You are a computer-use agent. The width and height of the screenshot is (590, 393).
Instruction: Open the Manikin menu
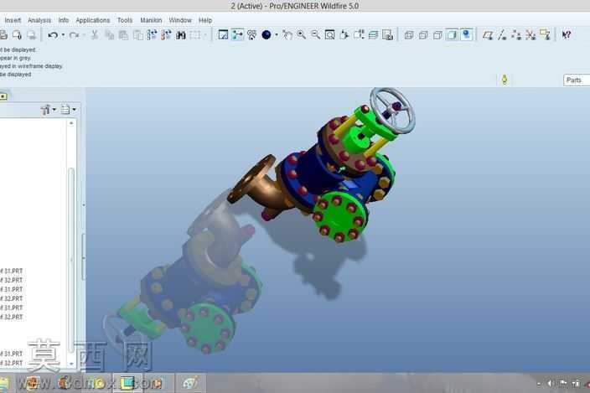point(151,20)
